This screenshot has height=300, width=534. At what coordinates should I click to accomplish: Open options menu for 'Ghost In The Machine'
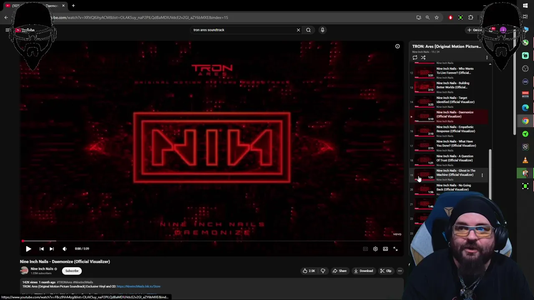pos(482,175)
